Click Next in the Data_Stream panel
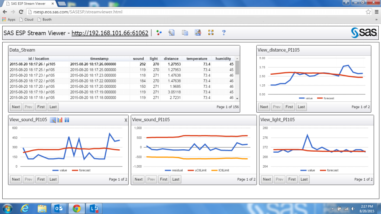381x214 pixels. pyautogui.click(x=16, y=107)
